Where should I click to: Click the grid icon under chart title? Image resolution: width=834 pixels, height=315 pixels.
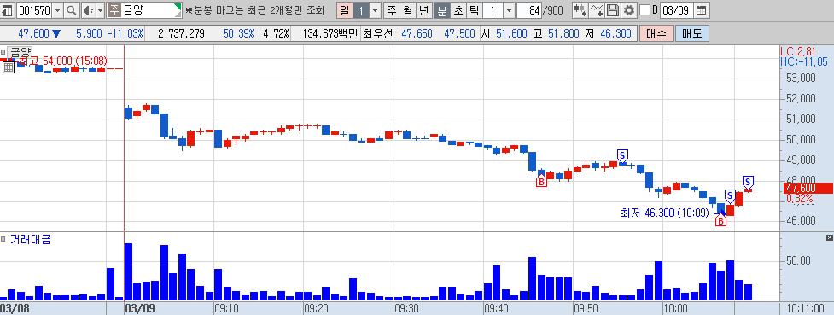8,67
